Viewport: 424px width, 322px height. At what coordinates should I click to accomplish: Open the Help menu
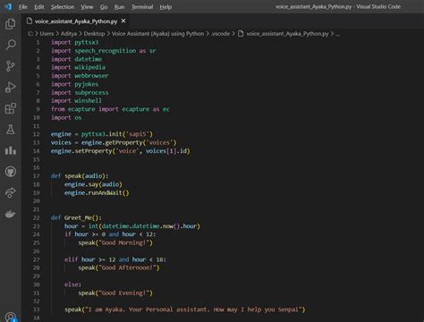[x=165, y=7]
